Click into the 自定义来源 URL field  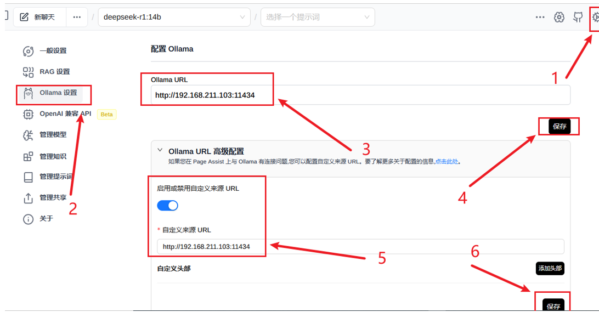pos(360,247)
